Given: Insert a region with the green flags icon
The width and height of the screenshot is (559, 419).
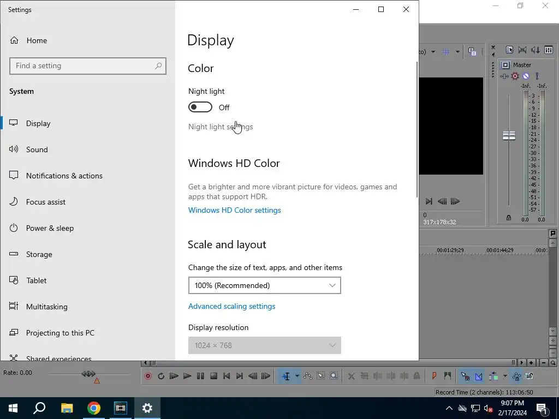Looking at the screenshot, I should pyautogui.click(x=448, y=376).
